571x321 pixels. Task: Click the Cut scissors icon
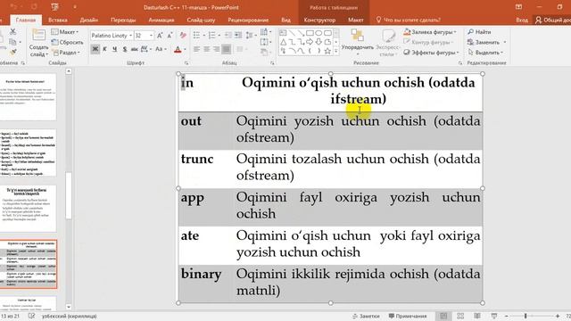(12, 32)
